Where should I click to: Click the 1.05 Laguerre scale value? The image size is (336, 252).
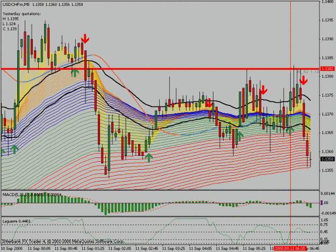[324, 220]
